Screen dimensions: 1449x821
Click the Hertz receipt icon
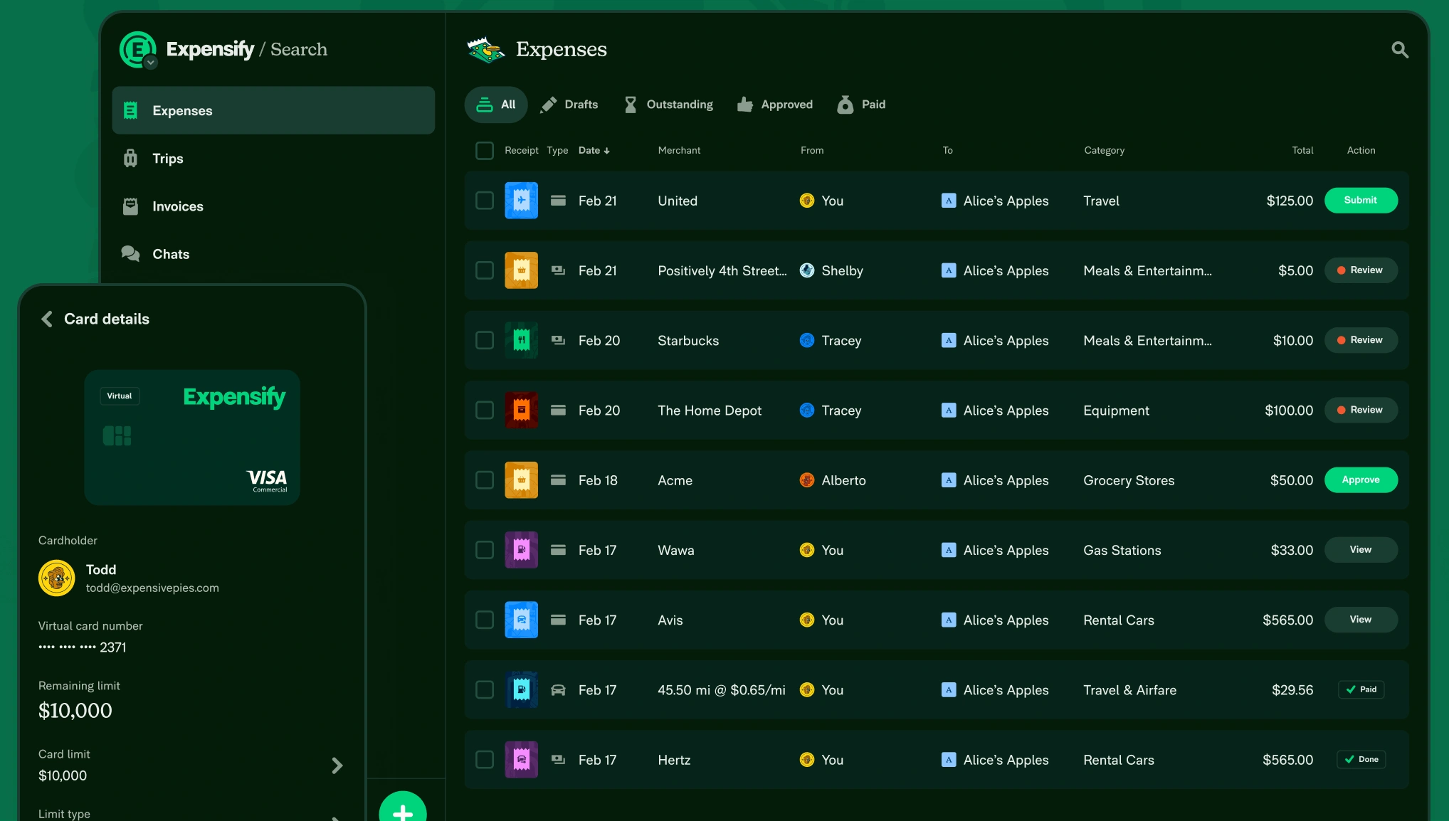point(521,760)
